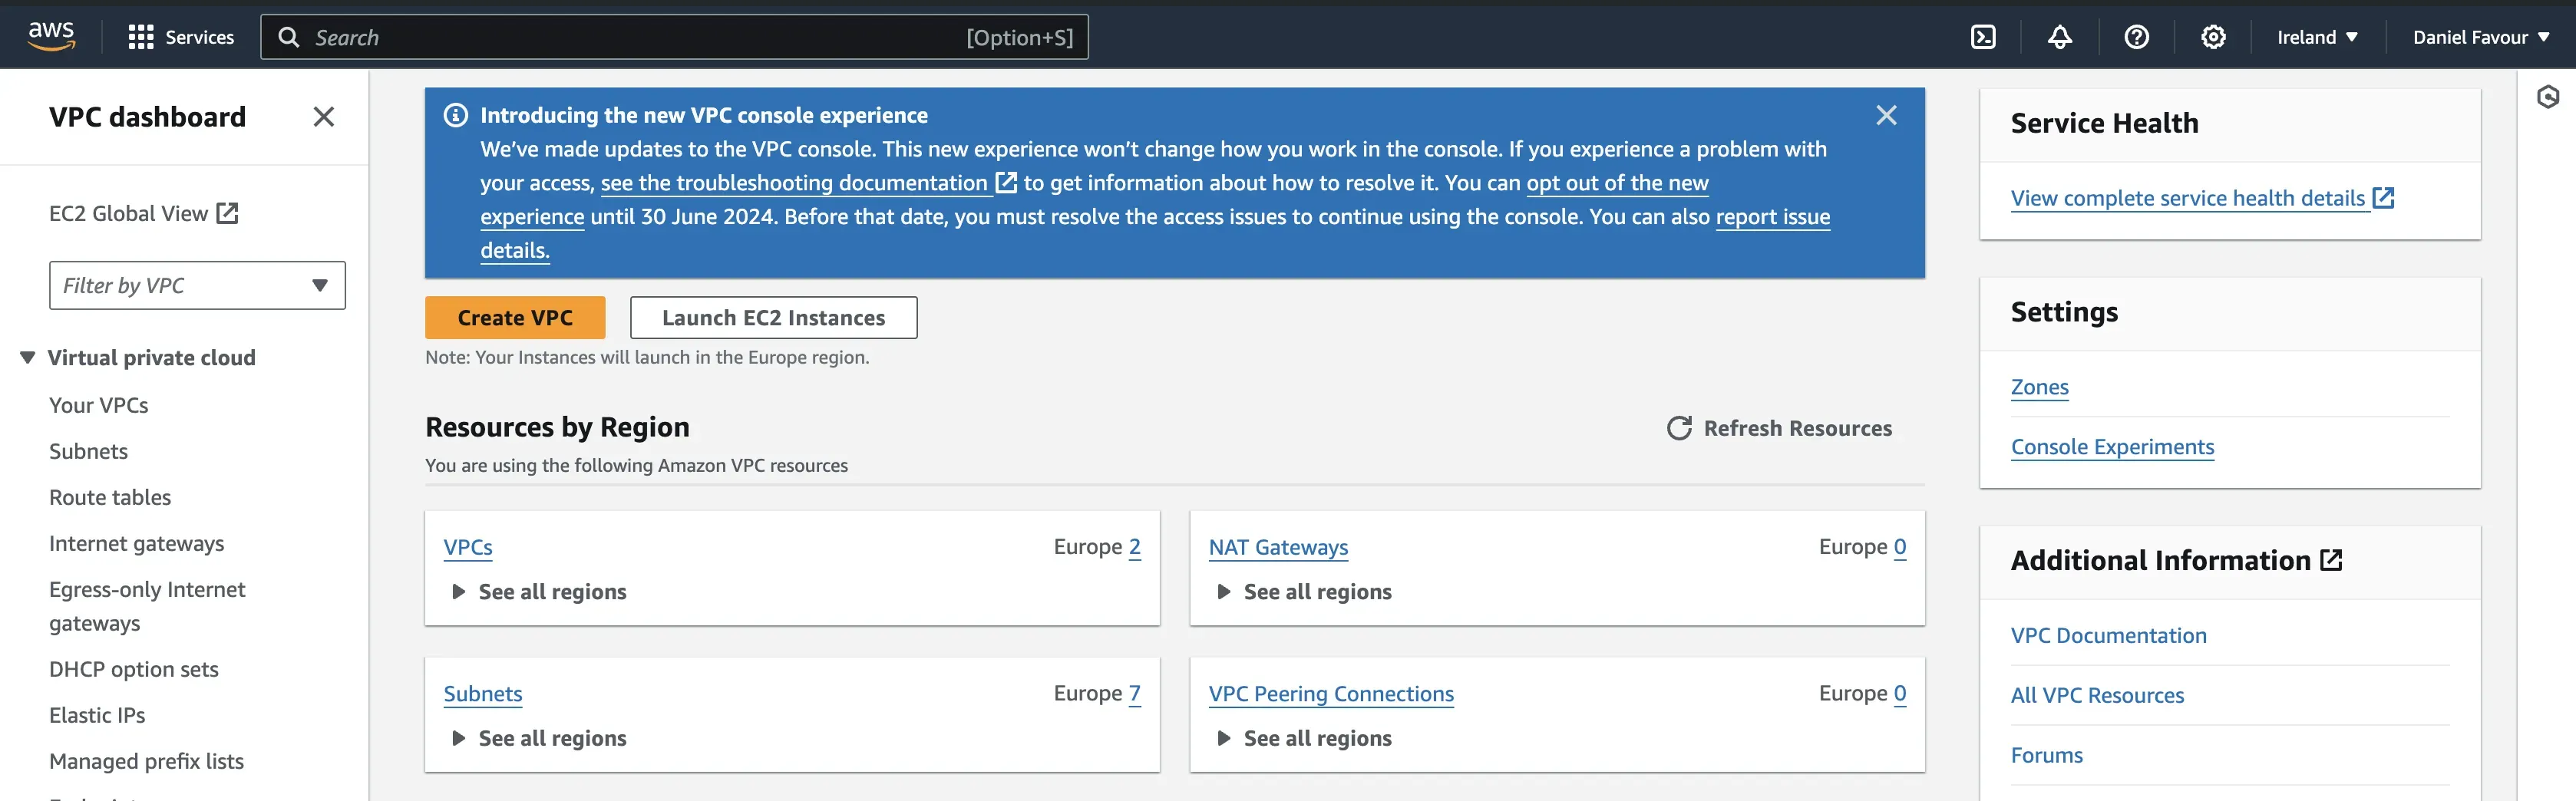
Task: Click the Subnets Europe count 7
Action: (1135, 693)
